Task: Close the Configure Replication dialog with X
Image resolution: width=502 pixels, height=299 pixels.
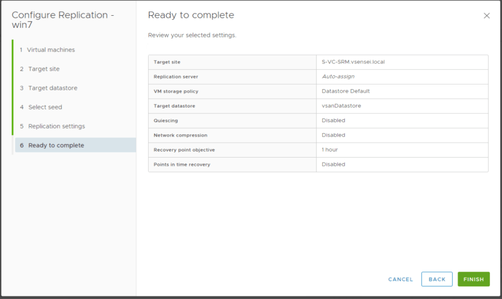Action: 486,16
